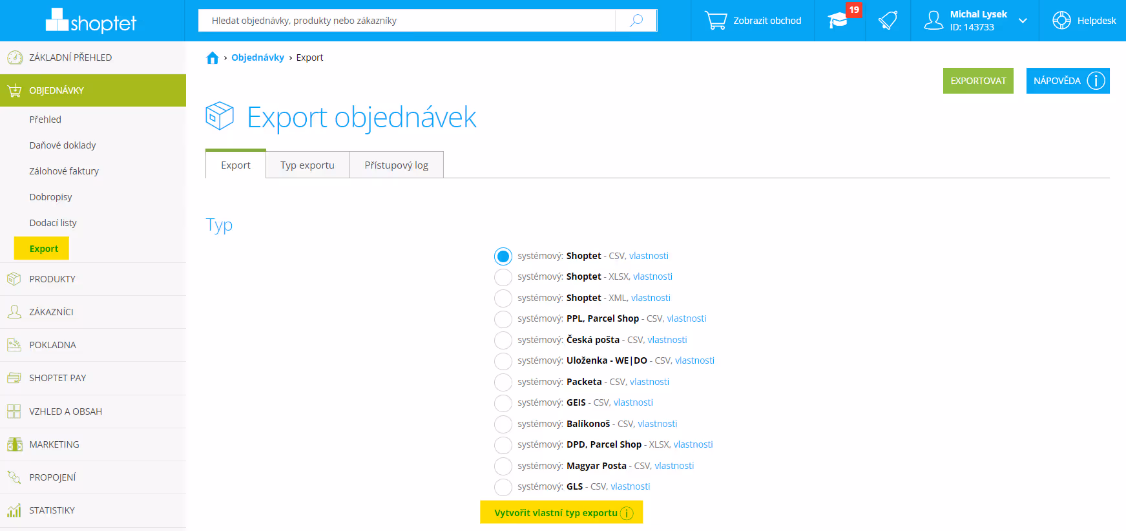Click the search magnifier icon
The image size is (1126, 531).
coord(636,20)
